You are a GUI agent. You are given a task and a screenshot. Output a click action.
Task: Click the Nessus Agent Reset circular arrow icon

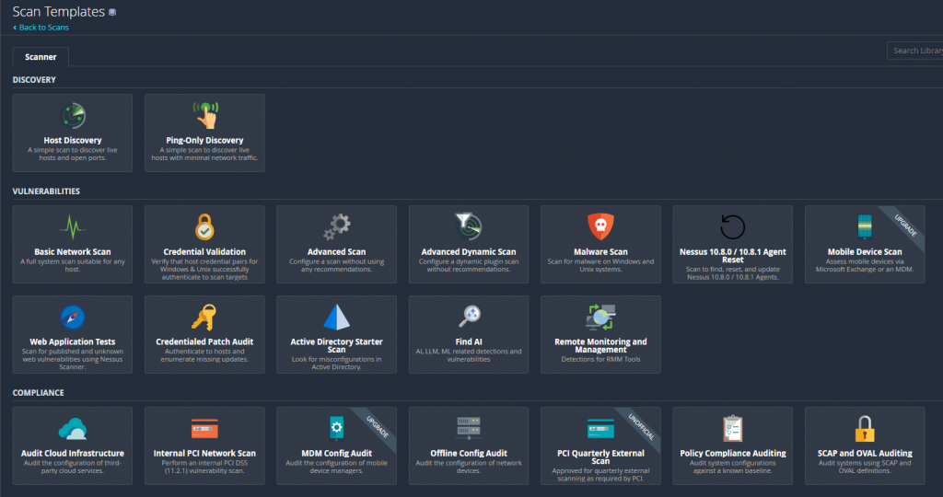732,227
